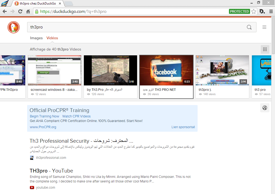This screenshot has width=275, height=194.
Task: Click youtube.com domain link
Action: point(45,188)
